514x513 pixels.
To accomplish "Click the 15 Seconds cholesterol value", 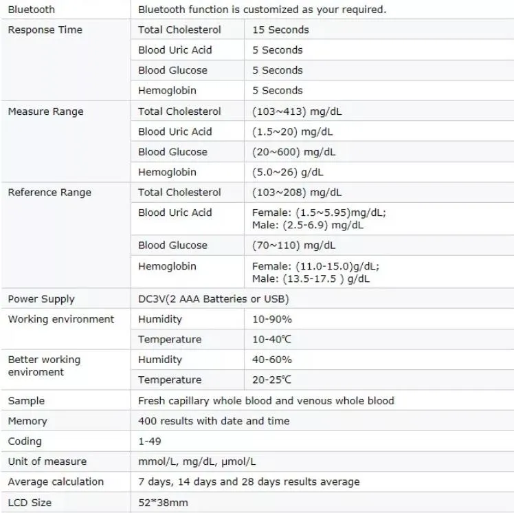I will 280,30.
